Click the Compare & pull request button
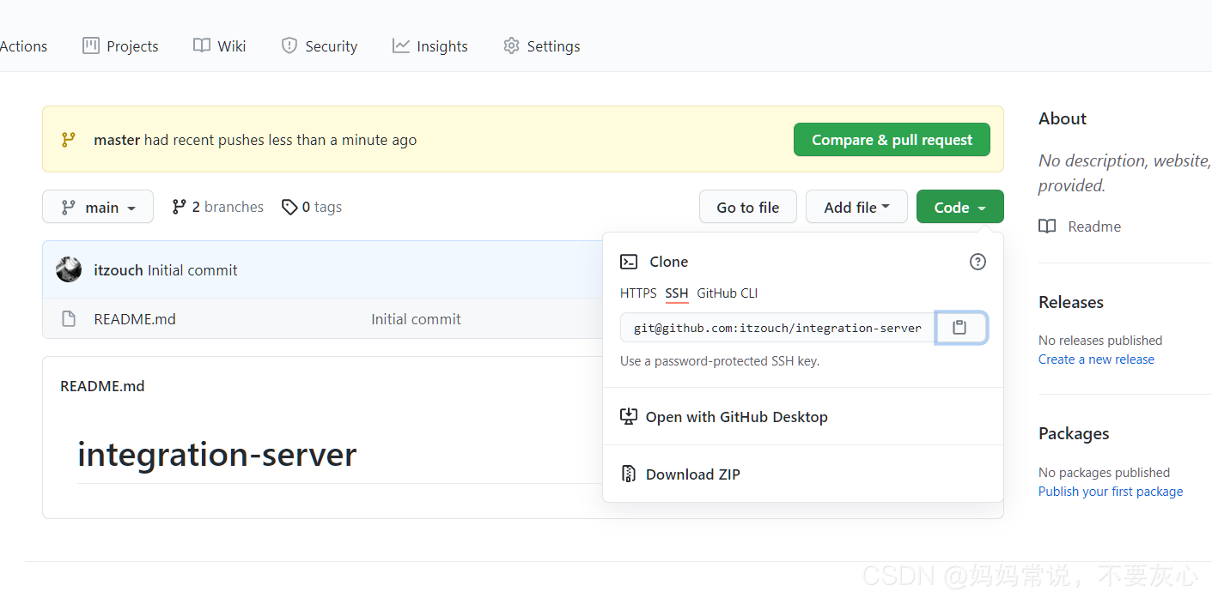 coord(891,139)
